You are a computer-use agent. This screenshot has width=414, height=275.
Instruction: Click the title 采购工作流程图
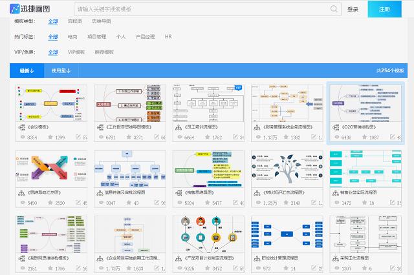pyautogui.click(x=354, y=258)
